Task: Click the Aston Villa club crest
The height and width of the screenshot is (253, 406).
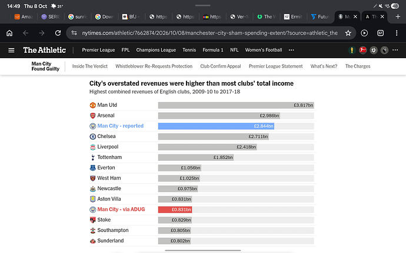Action: coord(93,199)
